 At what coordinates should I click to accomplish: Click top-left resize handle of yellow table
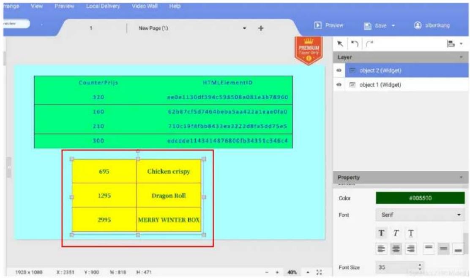71,159
